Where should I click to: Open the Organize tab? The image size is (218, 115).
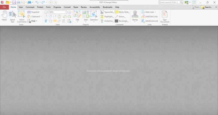point(57,7)
